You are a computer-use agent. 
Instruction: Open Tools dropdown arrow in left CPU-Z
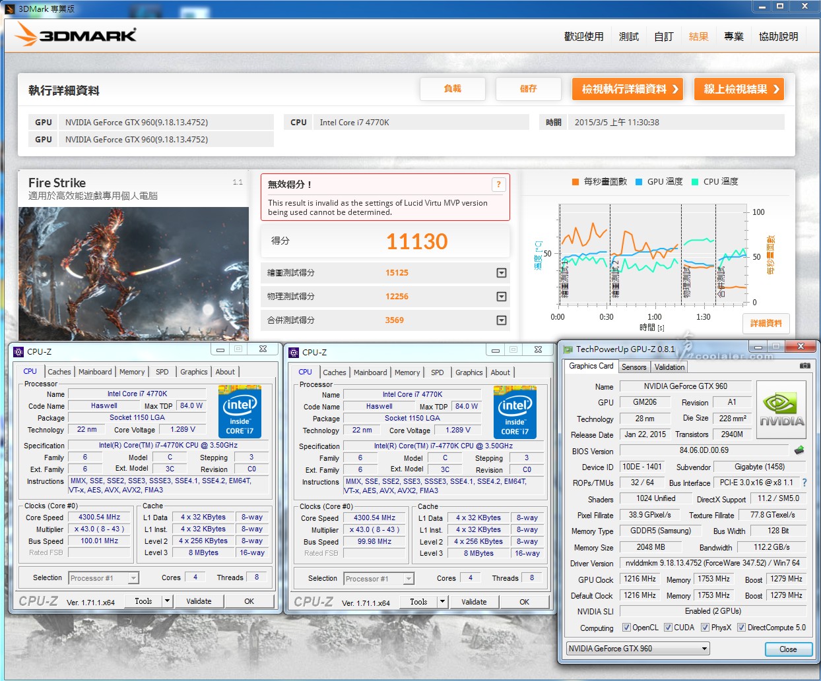pyautogui.click(x=167, y=601)
